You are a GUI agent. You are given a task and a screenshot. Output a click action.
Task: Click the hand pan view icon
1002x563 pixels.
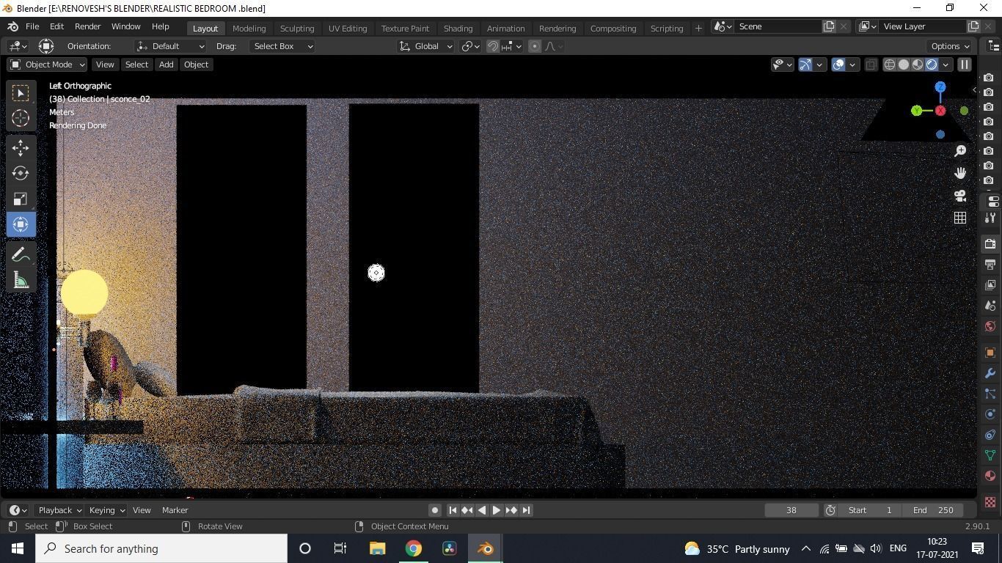(x=960, y=173)
